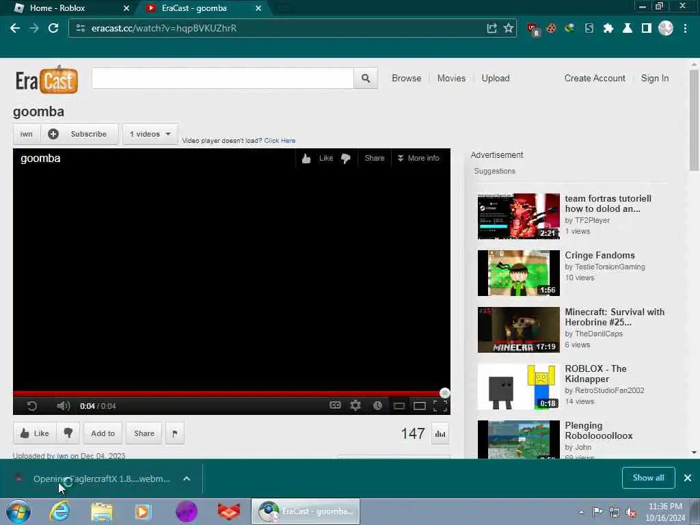Open the cookie extension icon
Image resolution: width=700 pixels, height=525 pixels.
[552, 28]
